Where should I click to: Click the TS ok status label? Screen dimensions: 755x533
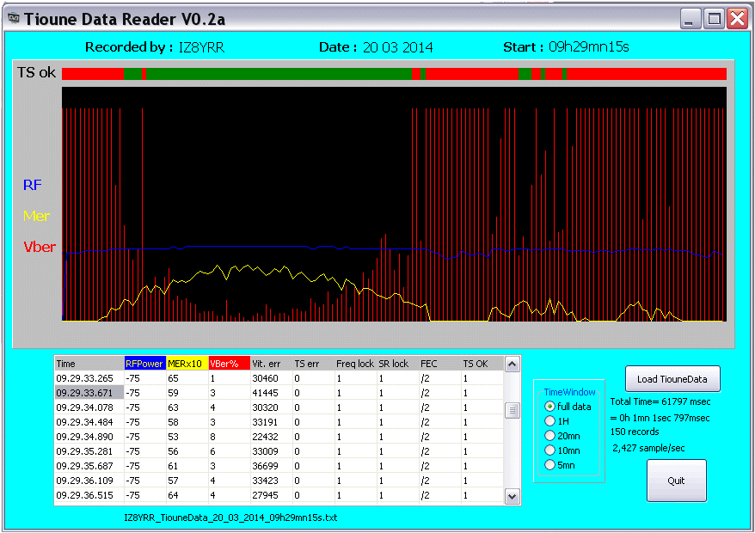[34, 73]
